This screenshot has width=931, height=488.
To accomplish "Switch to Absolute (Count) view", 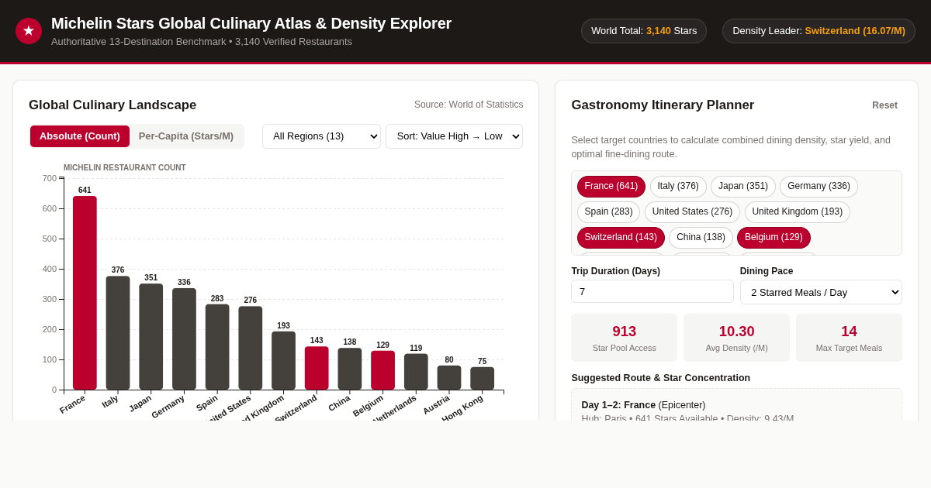I will pos(80,136).
